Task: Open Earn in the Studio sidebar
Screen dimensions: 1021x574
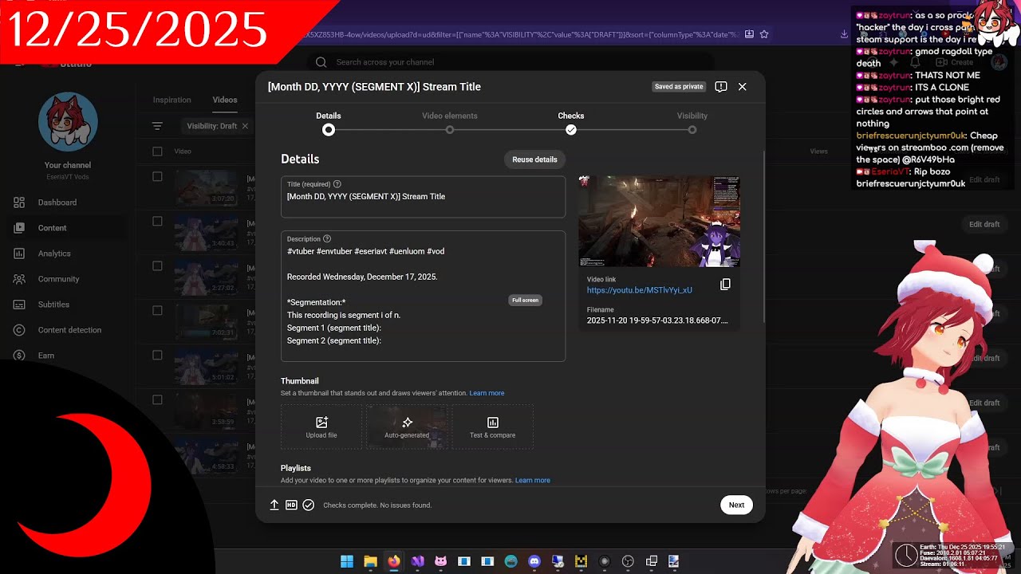Action: tap(46, 356)
